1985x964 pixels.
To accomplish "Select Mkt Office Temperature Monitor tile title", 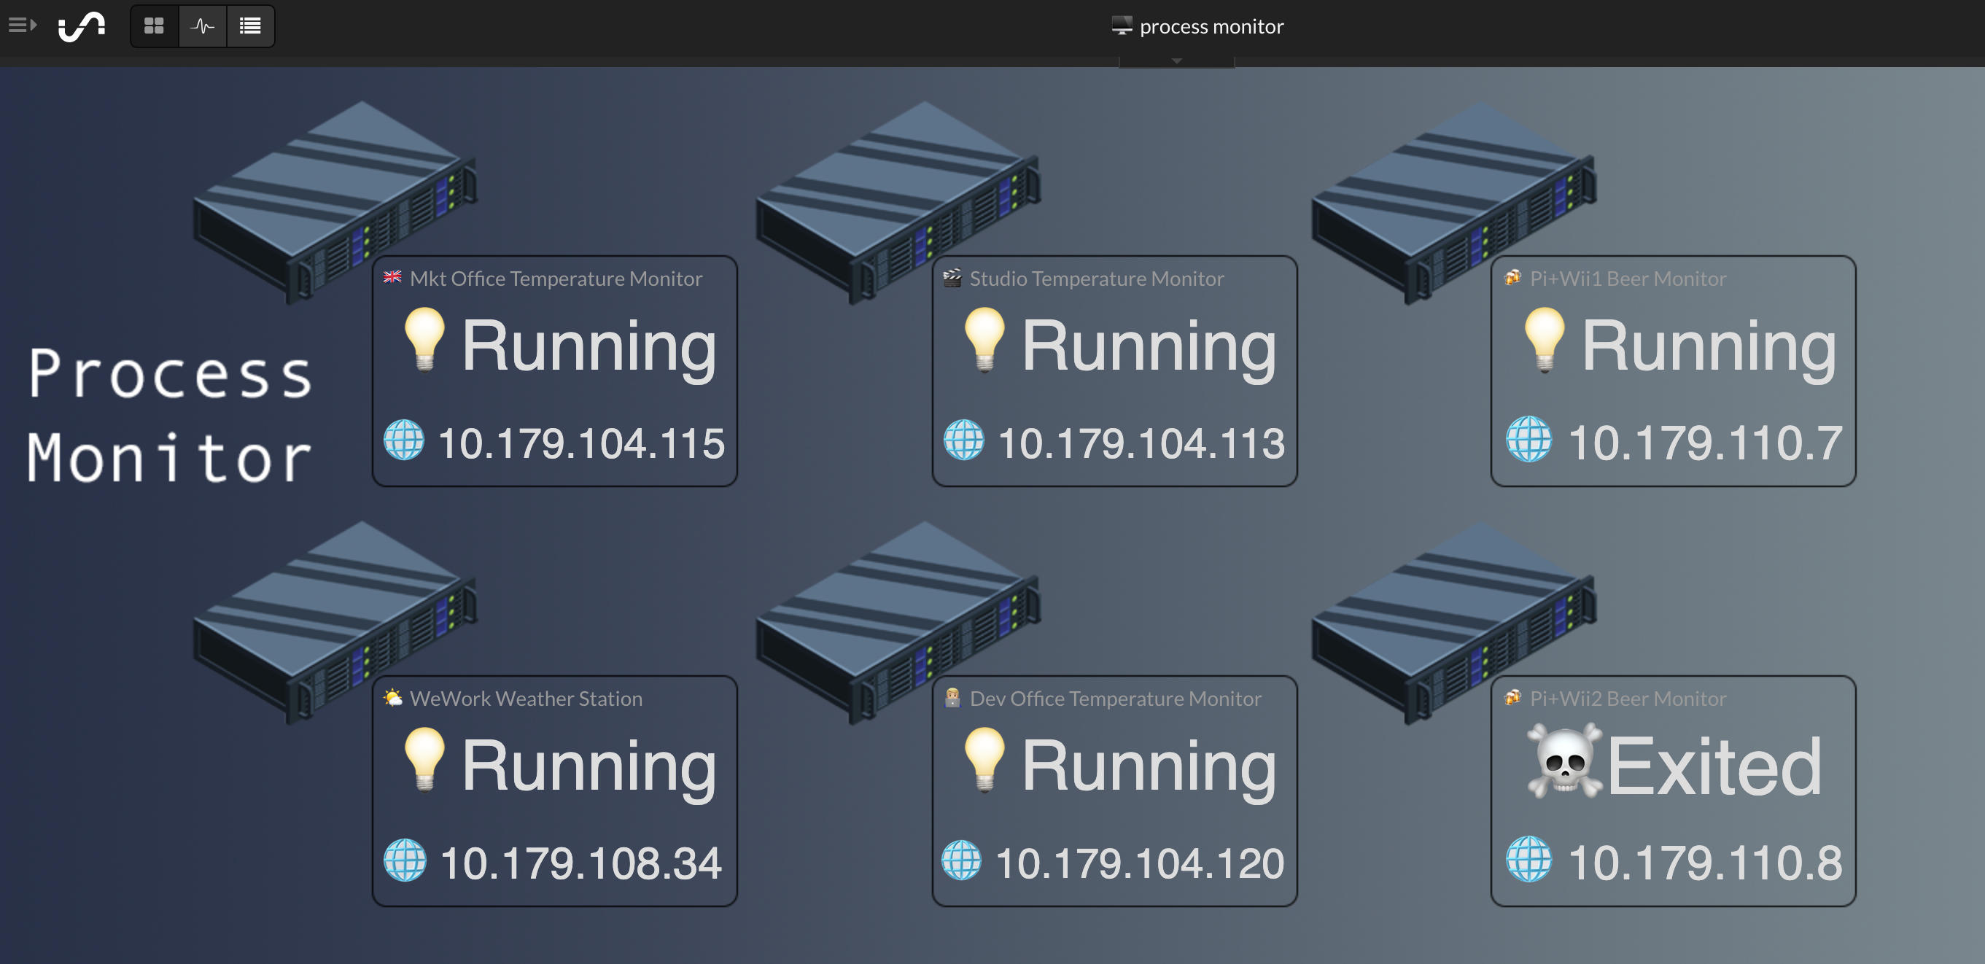I will tap(556, 278).
